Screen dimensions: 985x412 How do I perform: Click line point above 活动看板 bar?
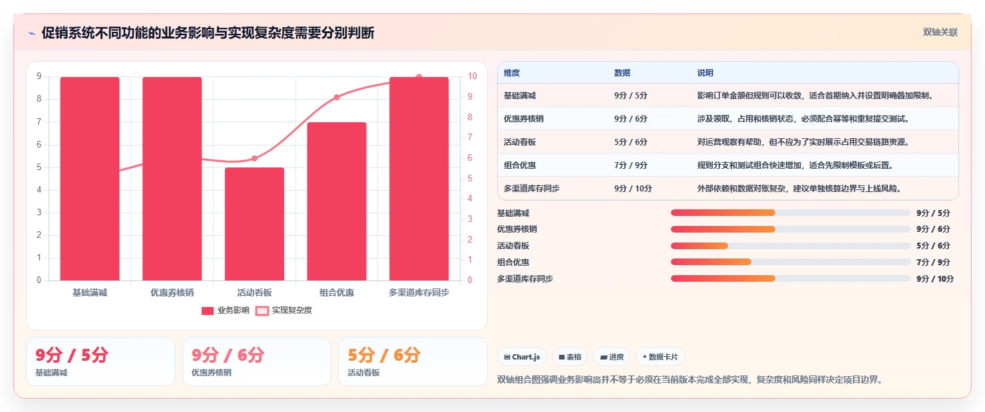point(254,158)
